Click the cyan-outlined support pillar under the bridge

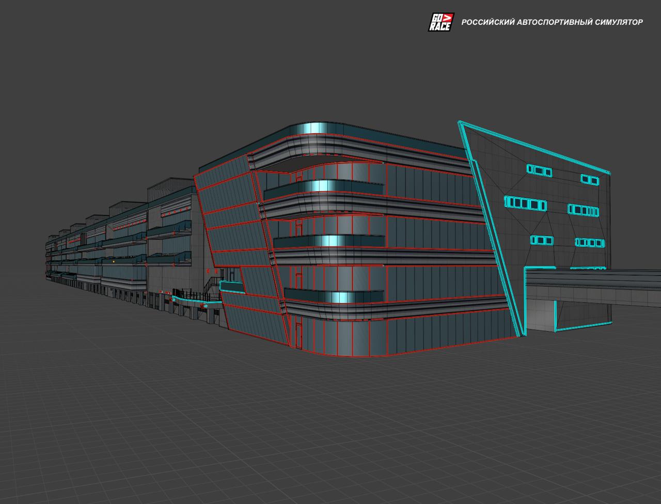click(x=556, y=316)
